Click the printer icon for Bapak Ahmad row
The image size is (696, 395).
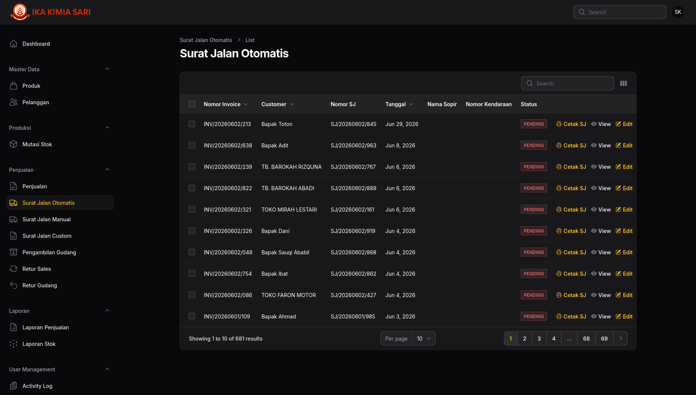pyautogui.click(x=559, y=316)
